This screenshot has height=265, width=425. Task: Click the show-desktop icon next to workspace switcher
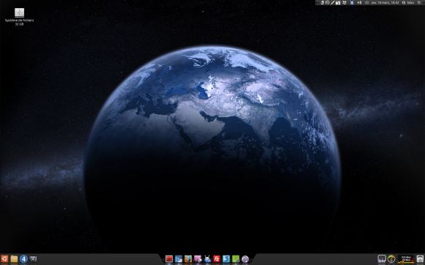click(x=33, y=259)
